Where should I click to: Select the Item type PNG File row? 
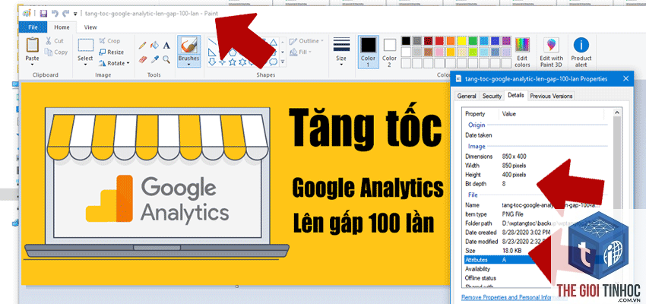[x=536, y=214]
